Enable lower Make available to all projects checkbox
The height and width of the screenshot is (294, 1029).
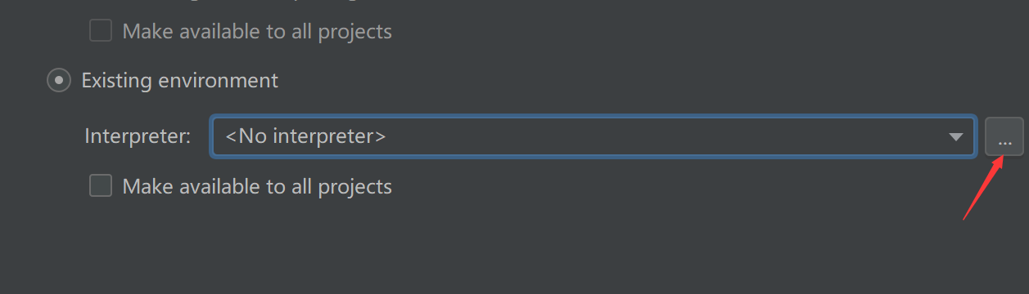[x=101, y=186]
